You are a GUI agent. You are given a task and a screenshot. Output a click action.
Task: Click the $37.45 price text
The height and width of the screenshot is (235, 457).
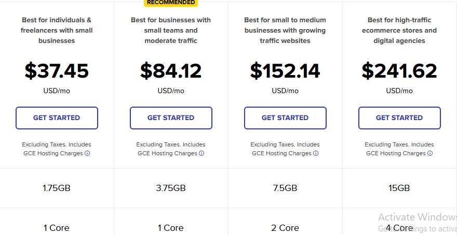[x=57, y=71]
